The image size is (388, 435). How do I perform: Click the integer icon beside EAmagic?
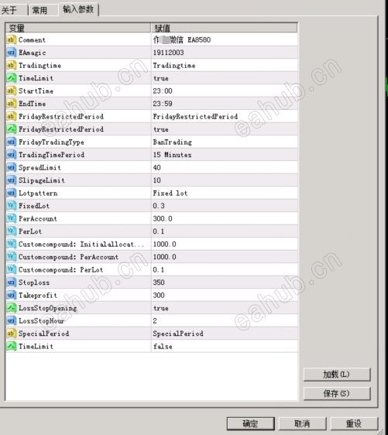(x=11, y=53)
